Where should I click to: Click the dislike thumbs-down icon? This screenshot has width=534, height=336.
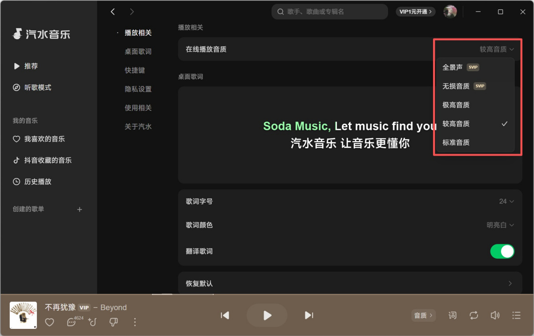(113, 322)
